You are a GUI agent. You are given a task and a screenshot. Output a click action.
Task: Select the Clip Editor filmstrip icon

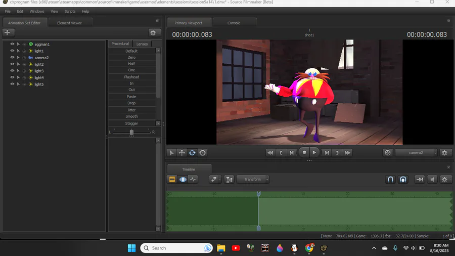(x=172, y=179)
